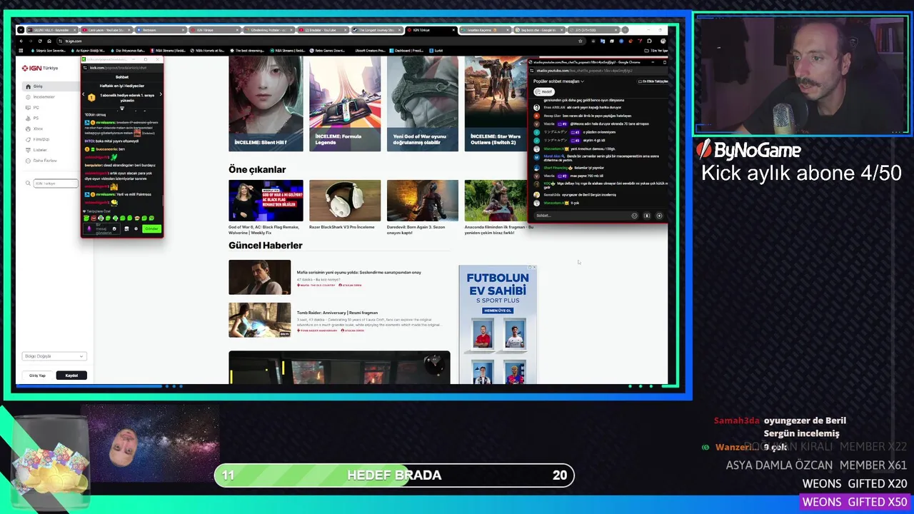Open site info icon in YouTube popout address bar
The width and height of the screenshot is (914, 514).
[x=532, y=71]
